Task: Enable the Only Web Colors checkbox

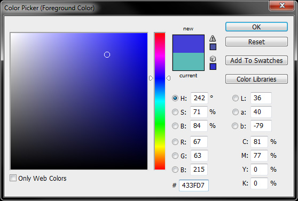Action: click(x=13, y=178)
